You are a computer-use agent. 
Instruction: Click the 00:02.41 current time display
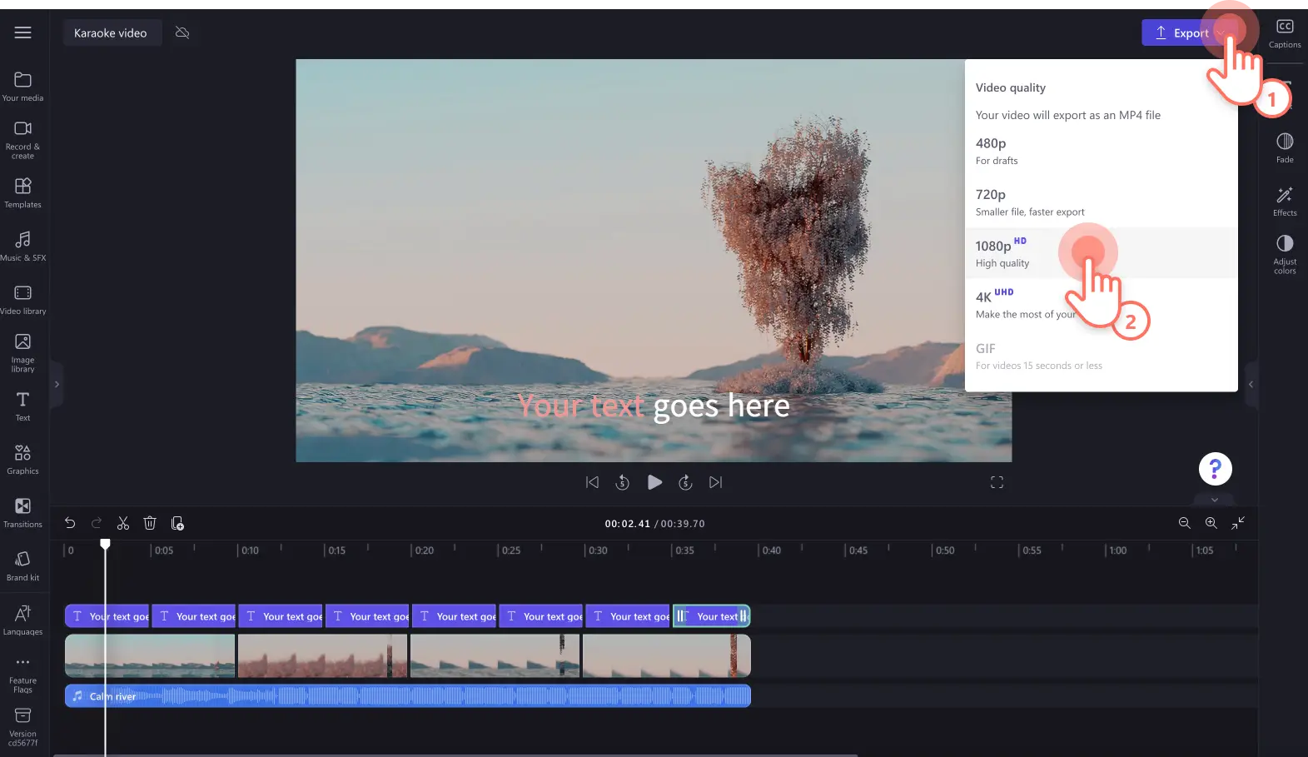[x=627, y=524]
